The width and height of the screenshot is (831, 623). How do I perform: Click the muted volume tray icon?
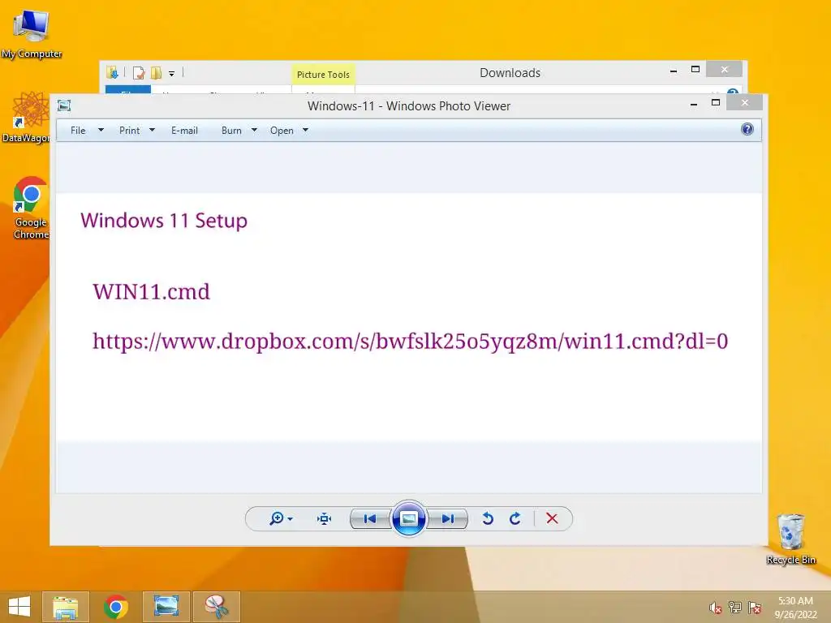tap(716, 608)
